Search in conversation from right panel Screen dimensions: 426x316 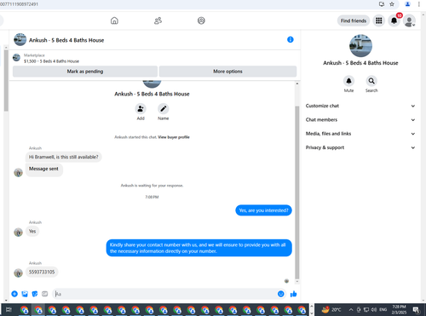click(371, 81)
